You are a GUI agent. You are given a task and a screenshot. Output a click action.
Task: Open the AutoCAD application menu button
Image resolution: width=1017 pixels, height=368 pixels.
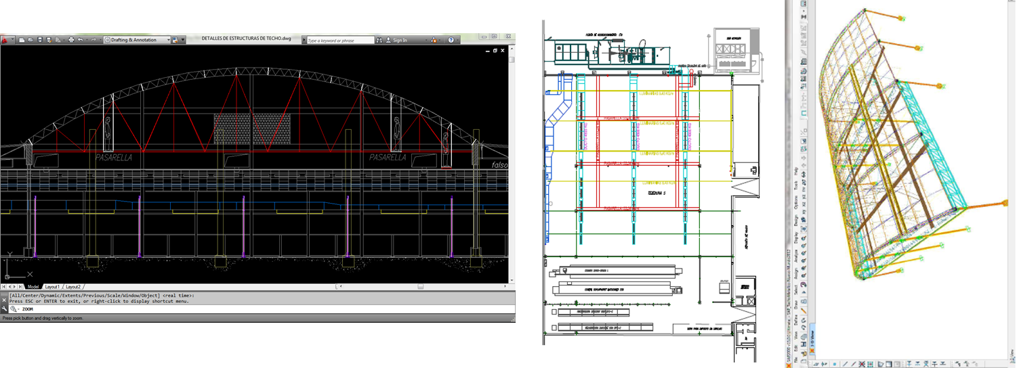(5, 40)
